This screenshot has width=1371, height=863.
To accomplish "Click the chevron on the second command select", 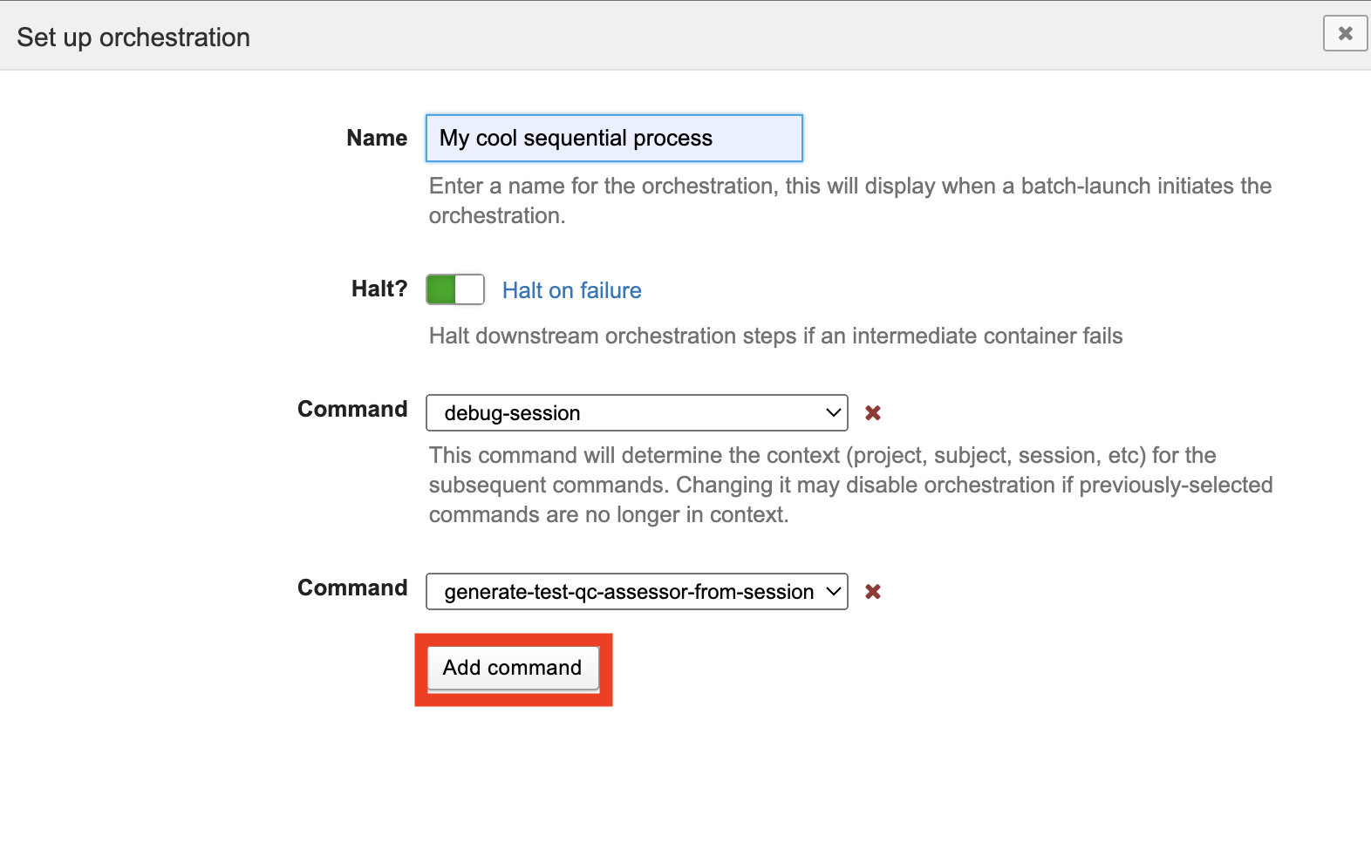I will tap(833, 592).
